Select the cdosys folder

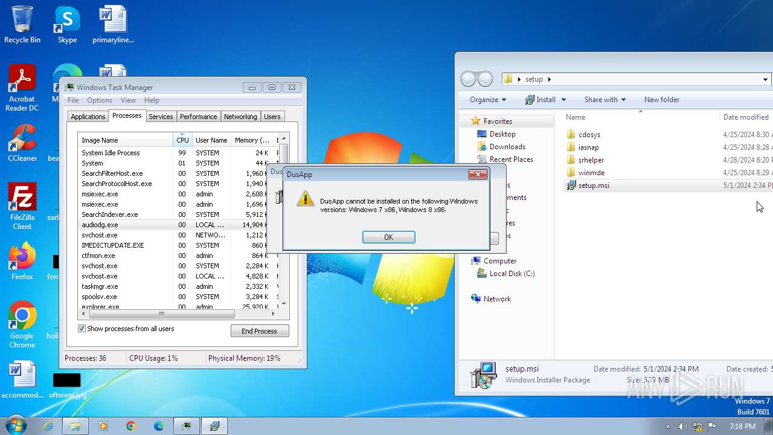pyautogui.click(x=589, y=135)
